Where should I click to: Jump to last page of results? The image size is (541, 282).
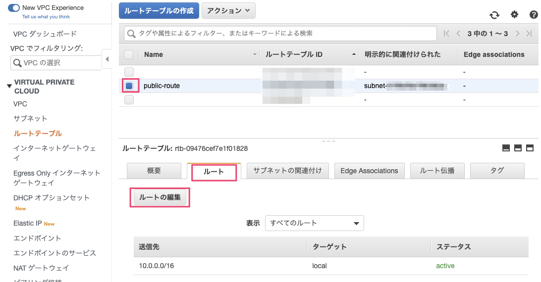click(x=530, y=34)
